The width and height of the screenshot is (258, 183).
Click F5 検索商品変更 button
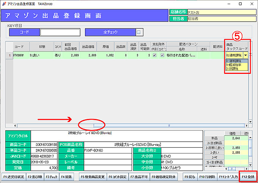pyautogui.click(x=93, y=177)
